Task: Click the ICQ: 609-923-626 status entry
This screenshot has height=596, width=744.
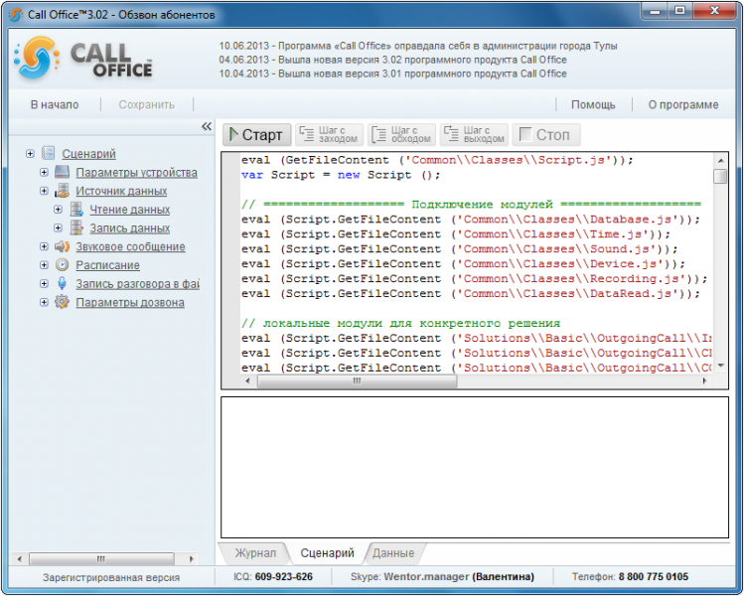Action: [x=273, y=576]
